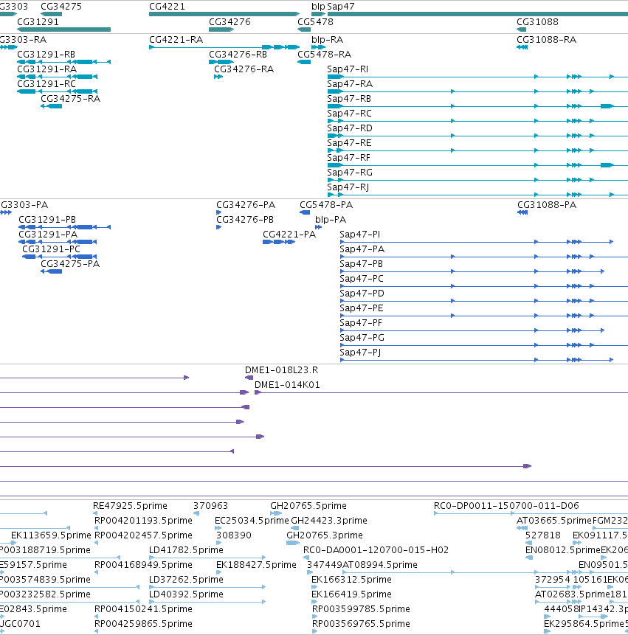
Task: Click the CG34275-RA transcript glyph
Action: (51, 106)
